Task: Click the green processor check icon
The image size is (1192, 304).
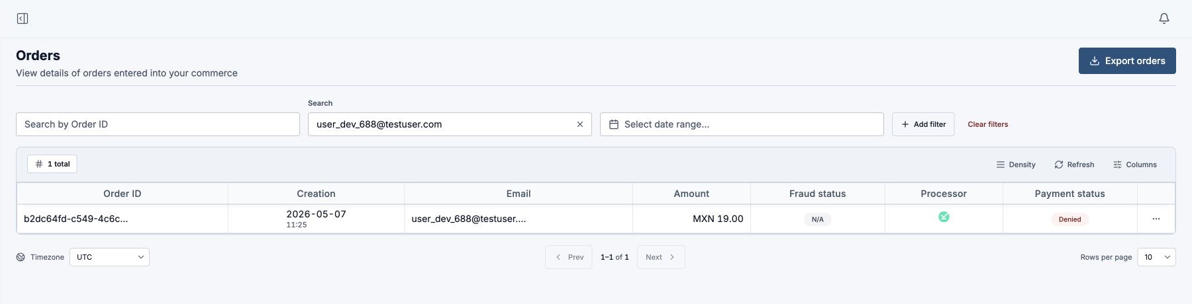Action: 944,217
